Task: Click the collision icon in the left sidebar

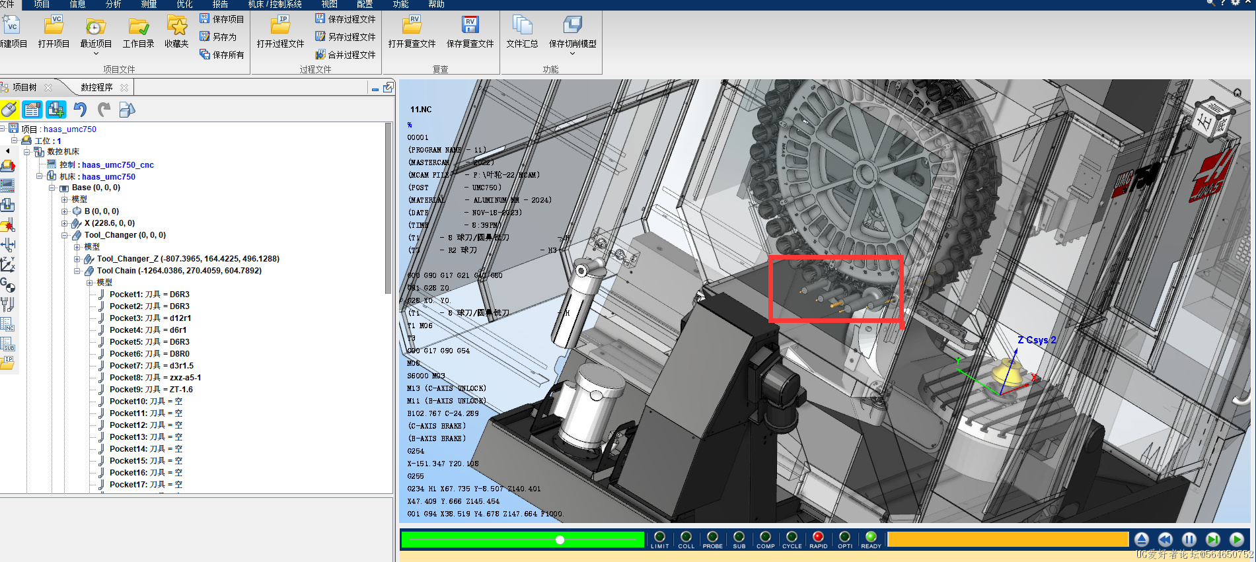Action: tap(7, 225)
